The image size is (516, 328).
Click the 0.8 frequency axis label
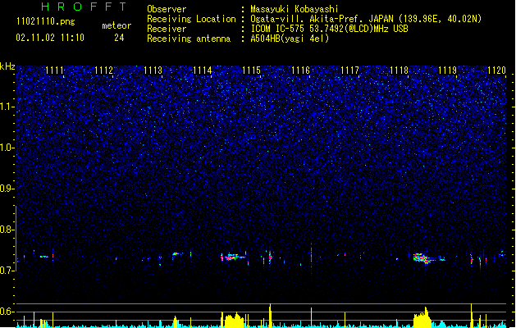click(x=7, y=230)
